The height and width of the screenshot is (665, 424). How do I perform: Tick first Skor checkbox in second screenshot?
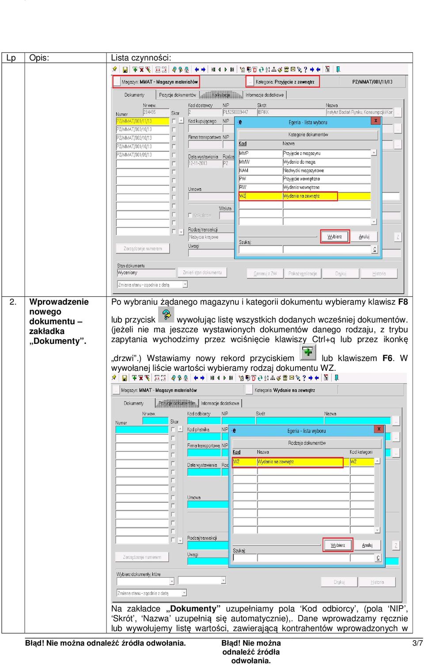tap(174, 429)
